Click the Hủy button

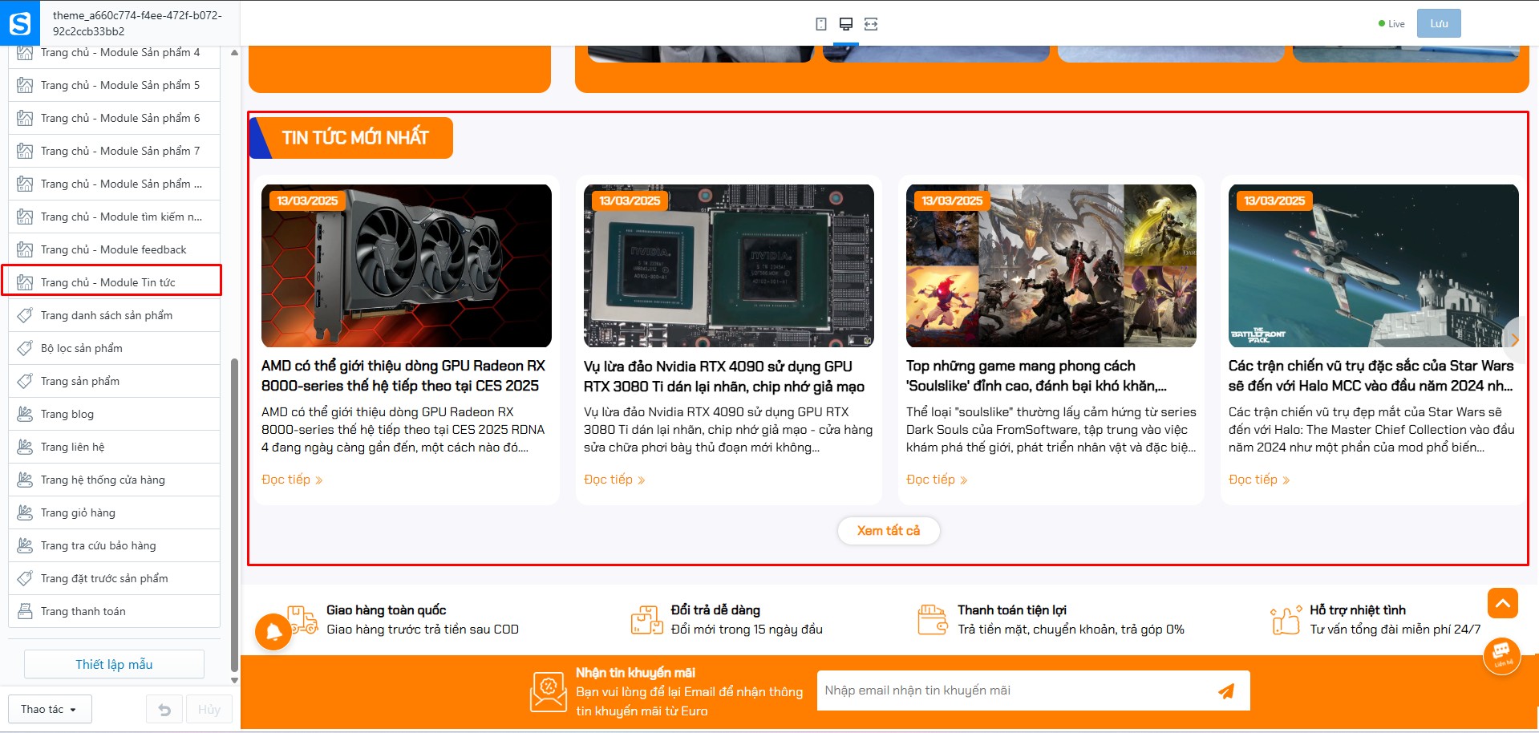(x=209, y=710)
